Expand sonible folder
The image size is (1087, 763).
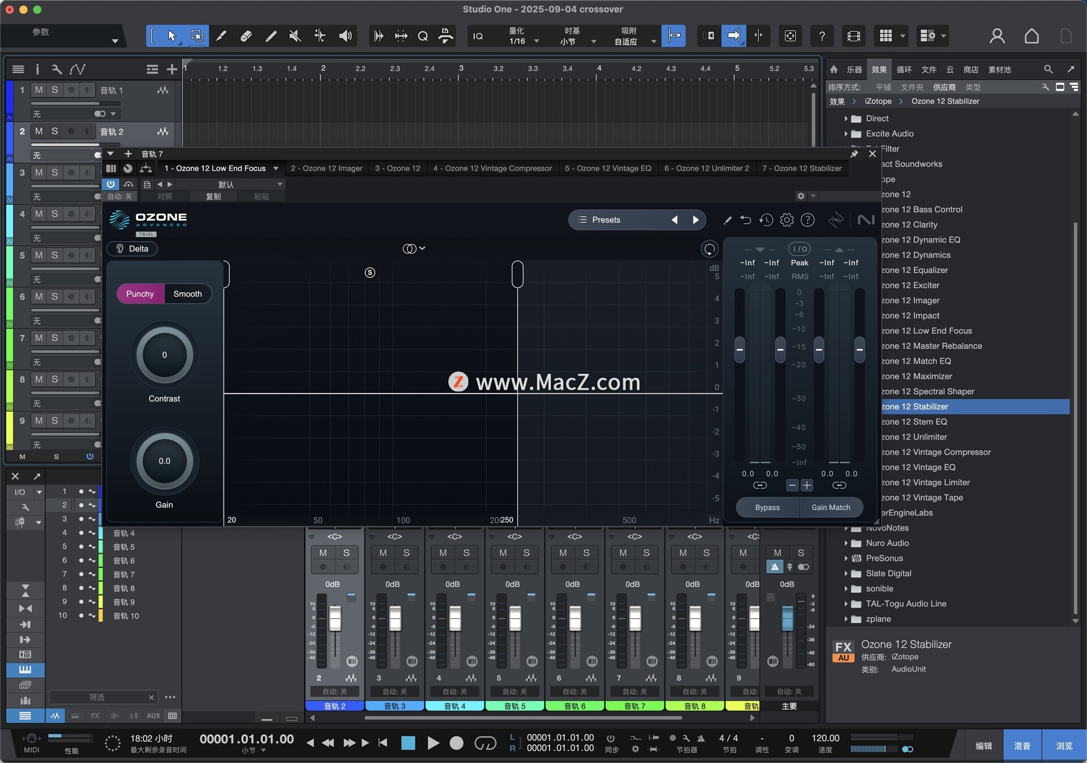[846, 588]
